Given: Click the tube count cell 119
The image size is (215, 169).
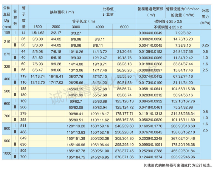Looking at the screenshot, I should [23, 76].
